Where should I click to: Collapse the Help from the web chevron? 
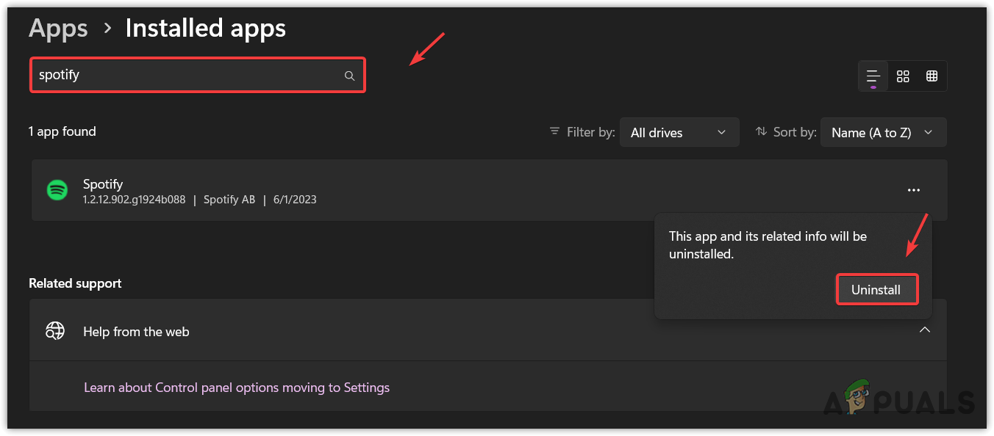click(x=925, y=330)
